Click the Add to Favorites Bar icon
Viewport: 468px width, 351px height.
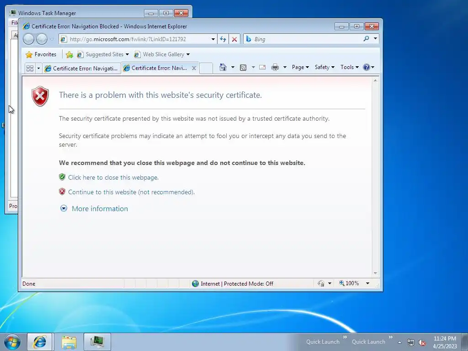69,54
